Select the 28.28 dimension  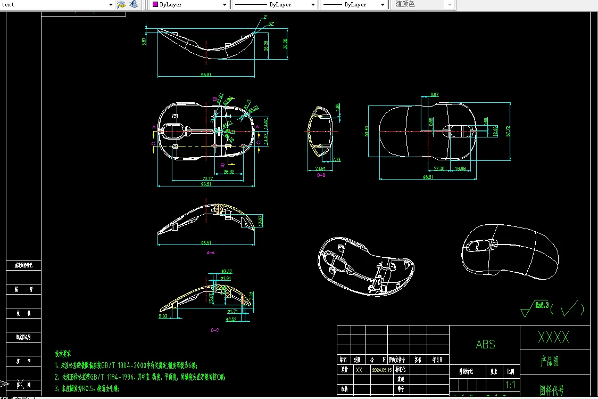(266, 46)
